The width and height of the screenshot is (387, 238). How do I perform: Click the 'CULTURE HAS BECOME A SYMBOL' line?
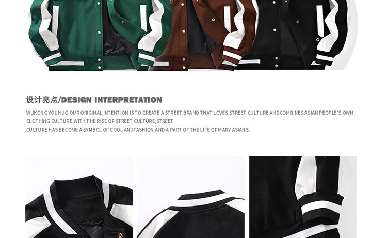[x=138, y=130]
